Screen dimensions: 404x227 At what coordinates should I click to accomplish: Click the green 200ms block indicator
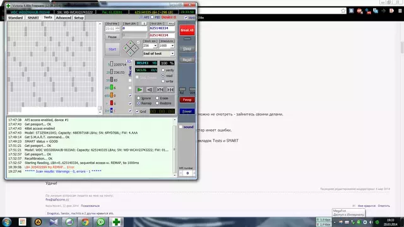point(112,88)
